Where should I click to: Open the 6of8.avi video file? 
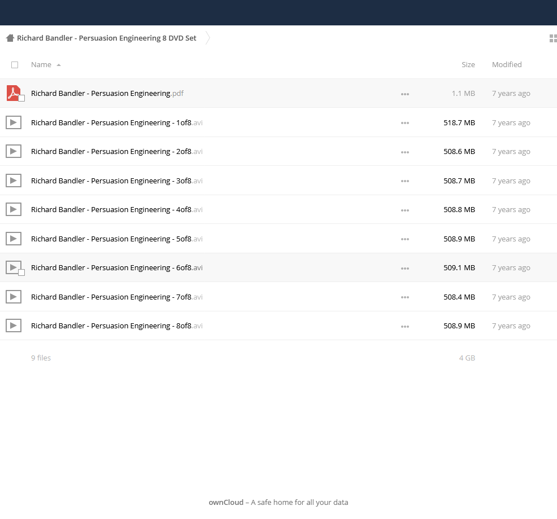(x=117, y=268)
